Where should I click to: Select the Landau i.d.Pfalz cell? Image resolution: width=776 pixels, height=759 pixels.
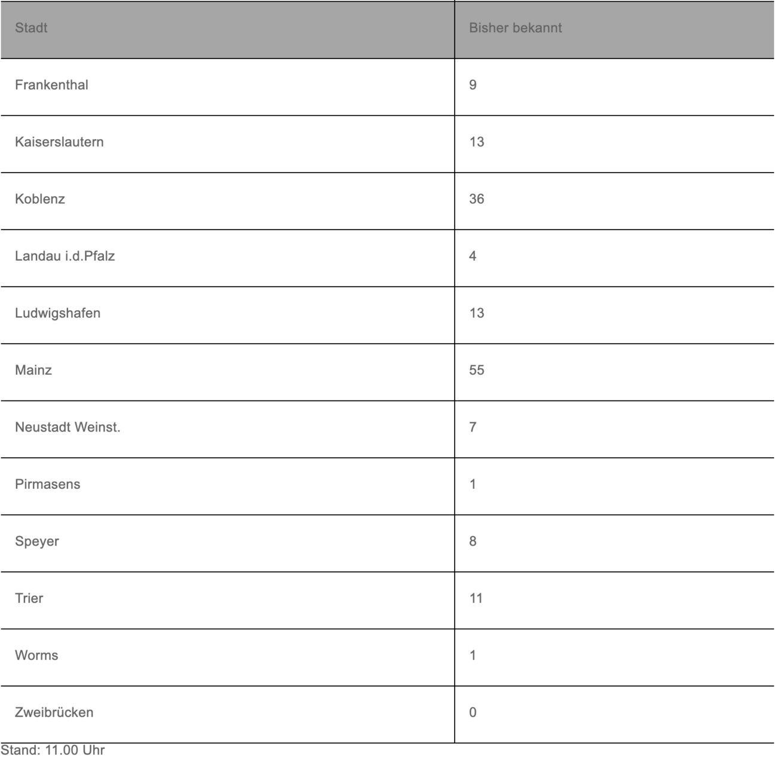coord(65,256)
